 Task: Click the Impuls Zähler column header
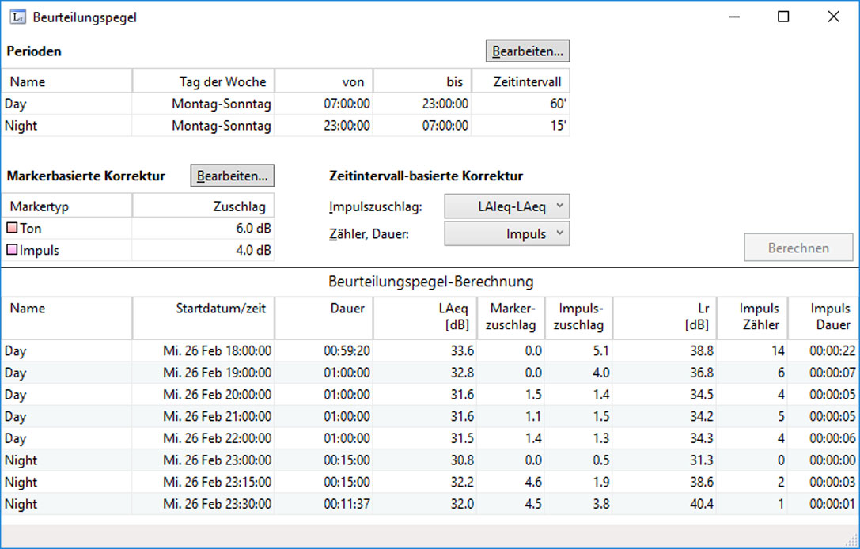coord(750,316)
